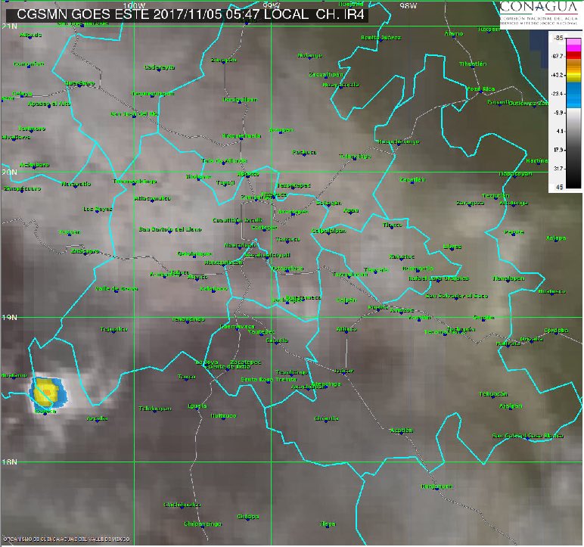Click the 'Cadereyta' city label
Screen dimensions: 584x547
pyautogui.click(x=160, y=67)
